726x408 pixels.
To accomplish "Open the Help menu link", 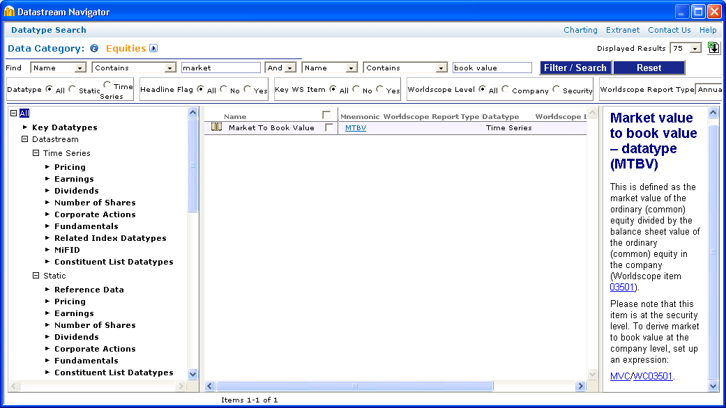I will 707,30.
